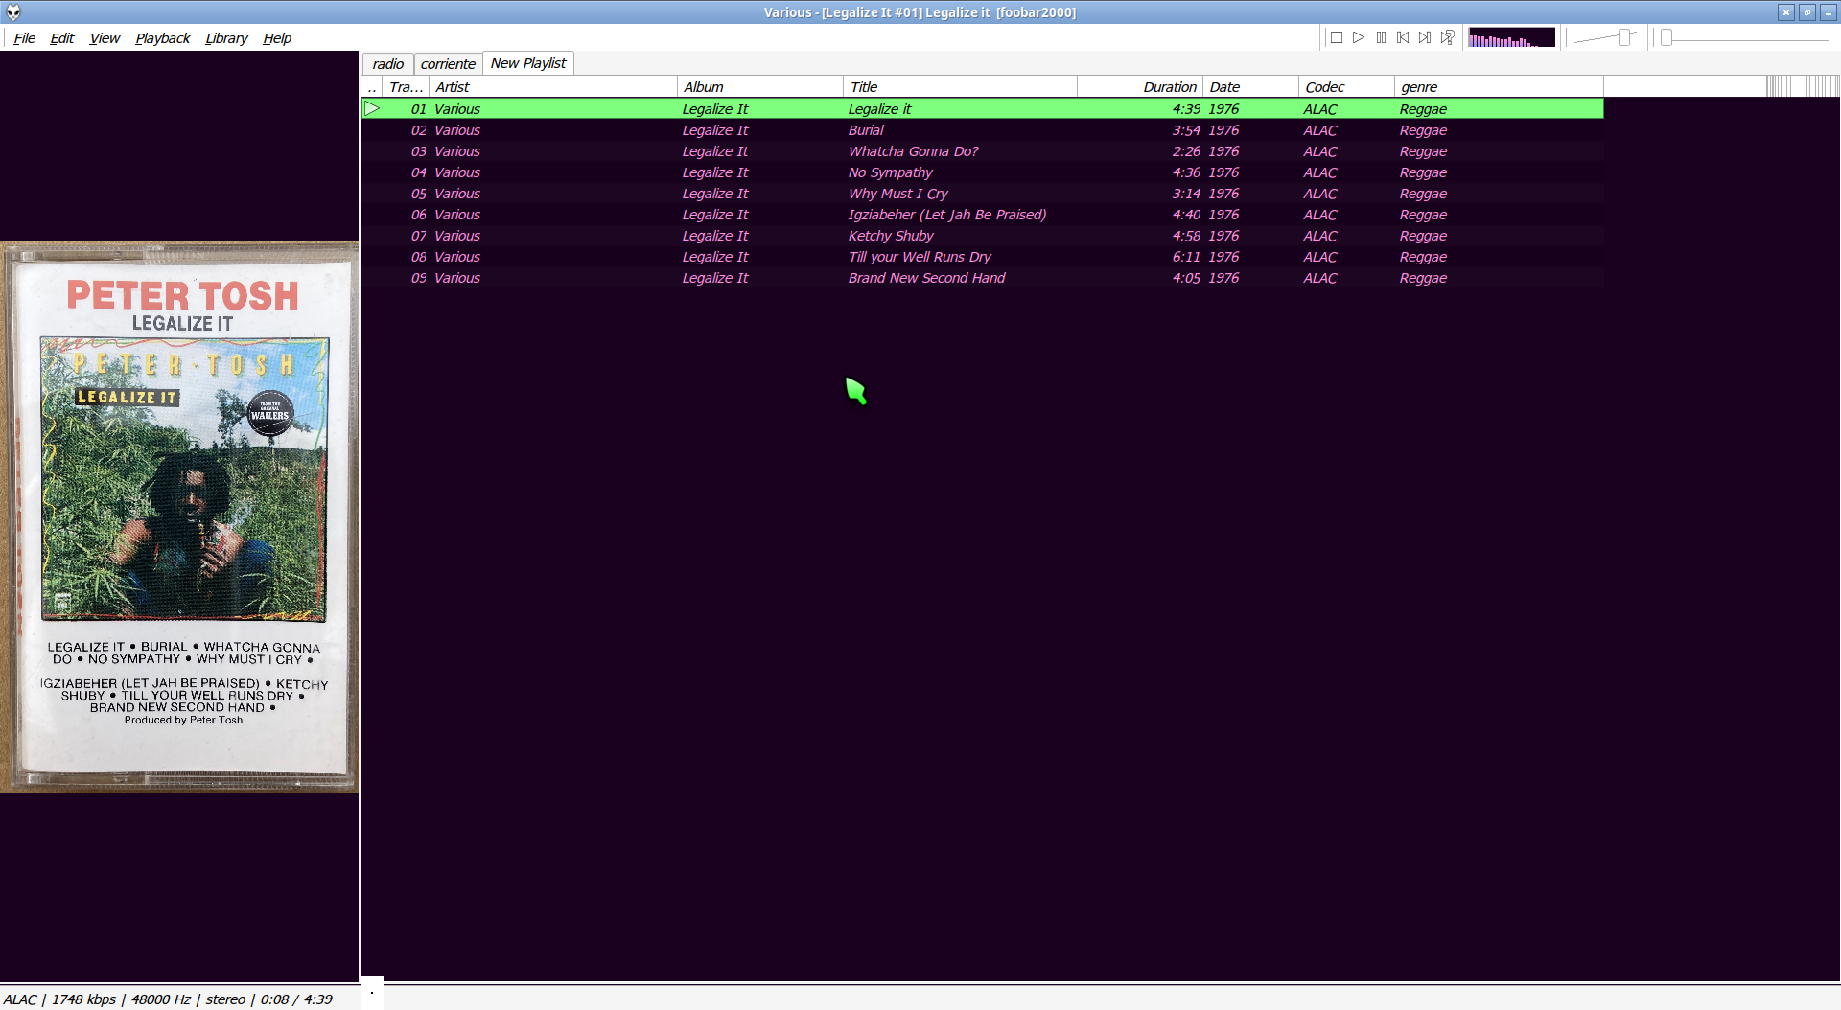This screenshot has height=1010, width=1841.
Task: Sort by the genre column header
Action: point(1499,87)
